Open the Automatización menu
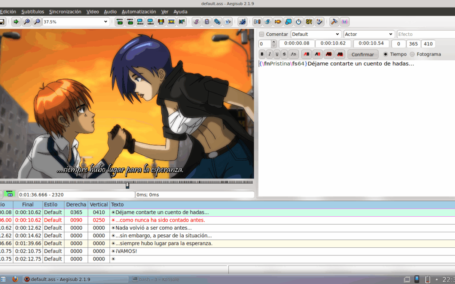 [x=139, y=12]
